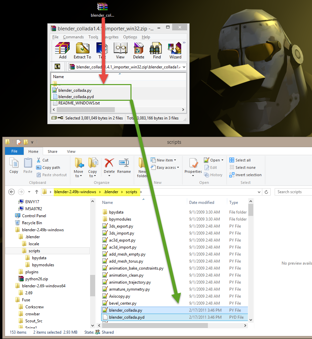Expand the Open dropdown in the ribbon
This screenshot has width=312, height=339.
pos(214,160)
